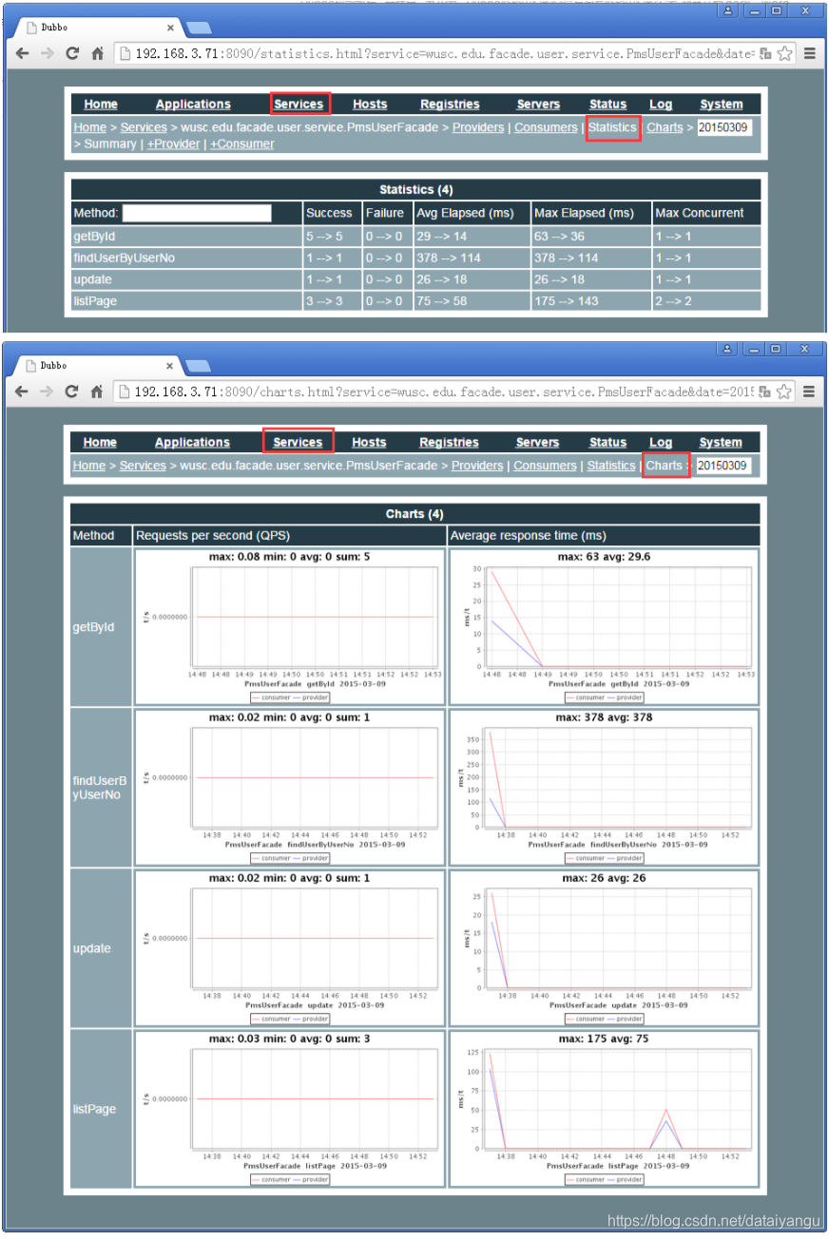The height and width of the screenshot is (1239, 829).
Task: Open Home in the statistics page nav bar
Action: tap(101, 105)
